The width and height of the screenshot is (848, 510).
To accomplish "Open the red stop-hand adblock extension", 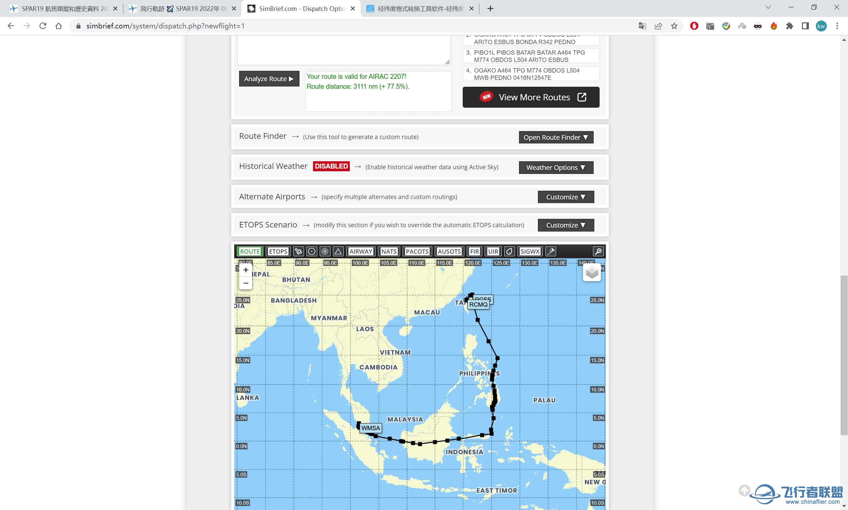I will pyautogui.click(x=694, y=26).
